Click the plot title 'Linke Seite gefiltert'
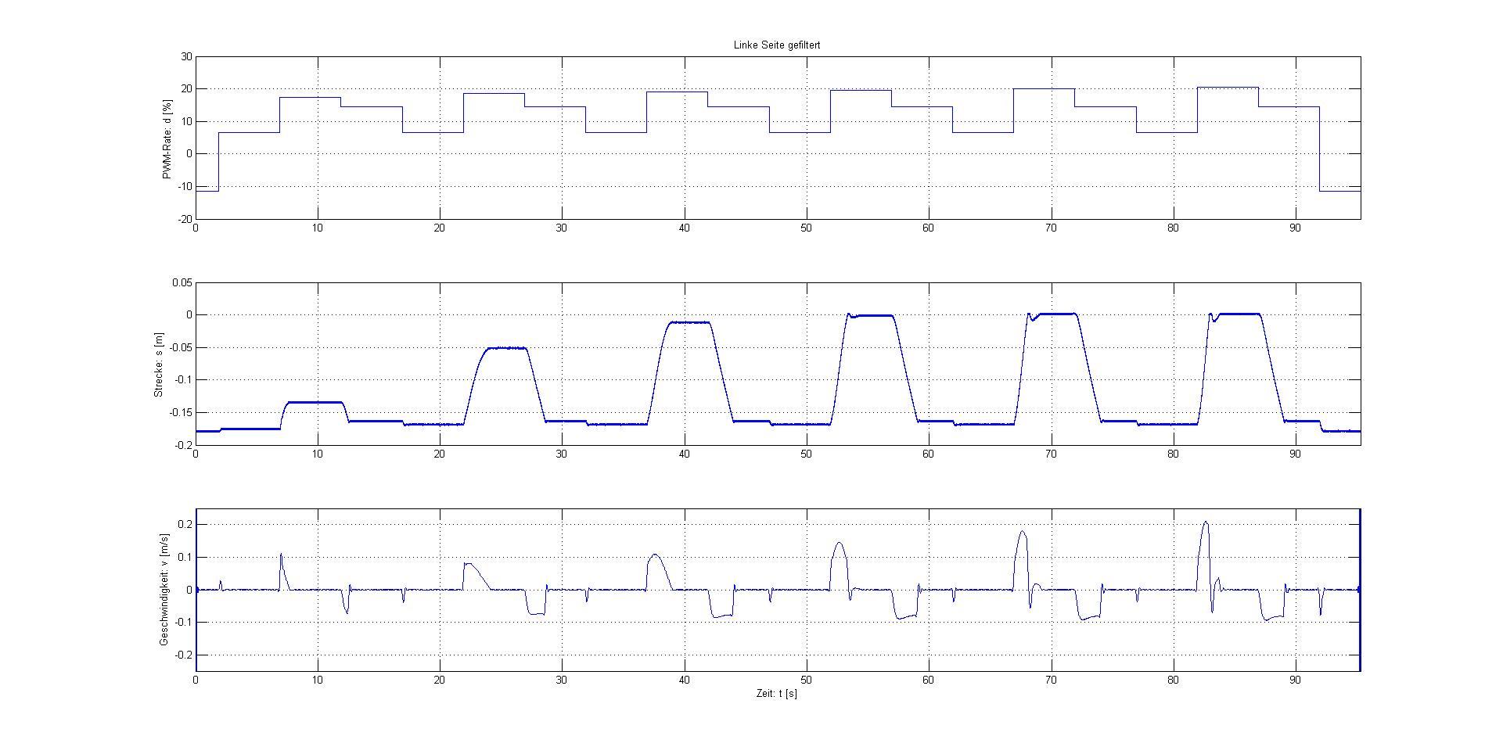This screenshot has height=754, width=1503. pos(777,45)
